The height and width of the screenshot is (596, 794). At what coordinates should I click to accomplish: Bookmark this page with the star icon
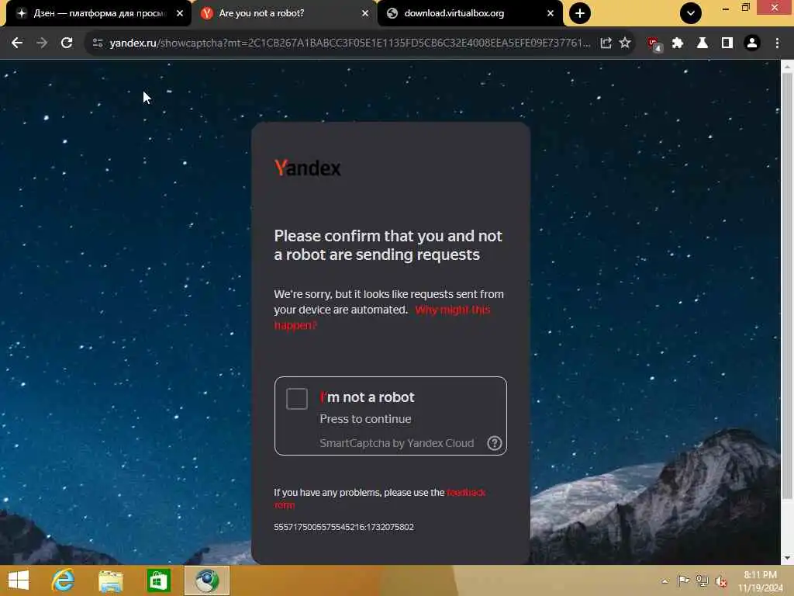click(626, 43)
